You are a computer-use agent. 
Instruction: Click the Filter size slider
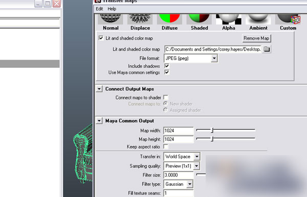click(x=201, y=175)
